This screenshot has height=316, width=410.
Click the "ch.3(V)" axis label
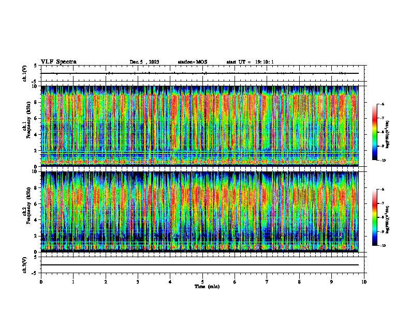24,265
